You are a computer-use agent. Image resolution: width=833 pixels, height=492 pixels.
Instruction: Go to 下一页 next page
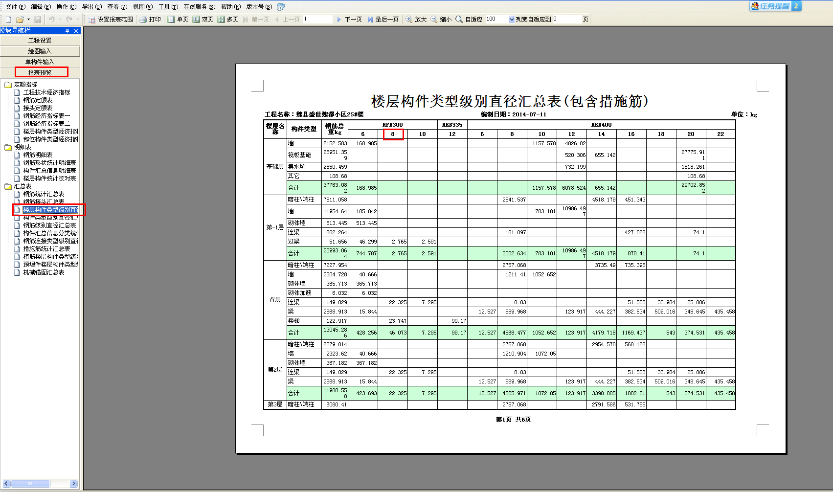(x=350, y=20)
